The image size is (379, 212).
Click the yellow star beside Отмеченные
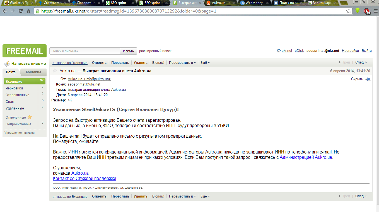[x=30, y=117]
